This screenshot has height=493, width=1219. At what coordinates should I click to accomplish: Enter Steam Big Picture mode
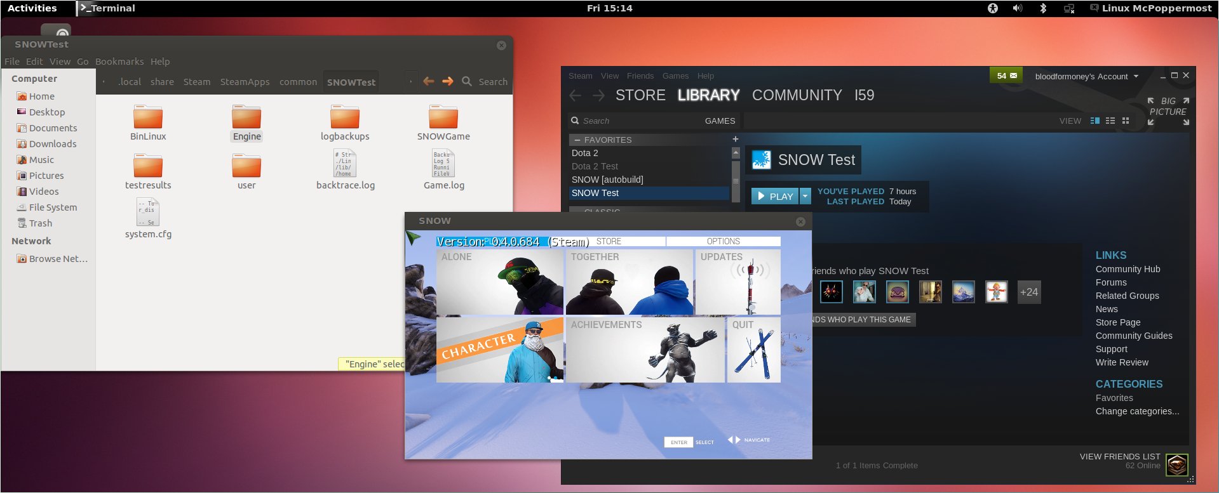[1168, 110]
